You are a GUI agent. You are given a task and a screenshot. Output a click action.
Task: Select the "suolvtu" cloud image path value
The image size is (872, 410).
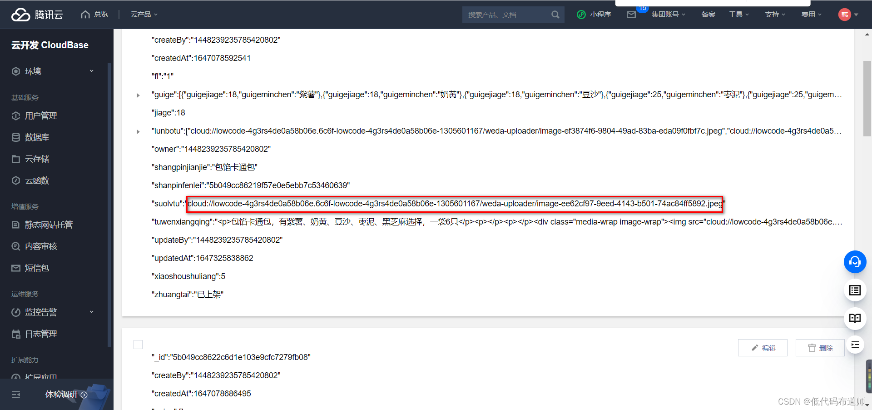(x=455, y=204)
